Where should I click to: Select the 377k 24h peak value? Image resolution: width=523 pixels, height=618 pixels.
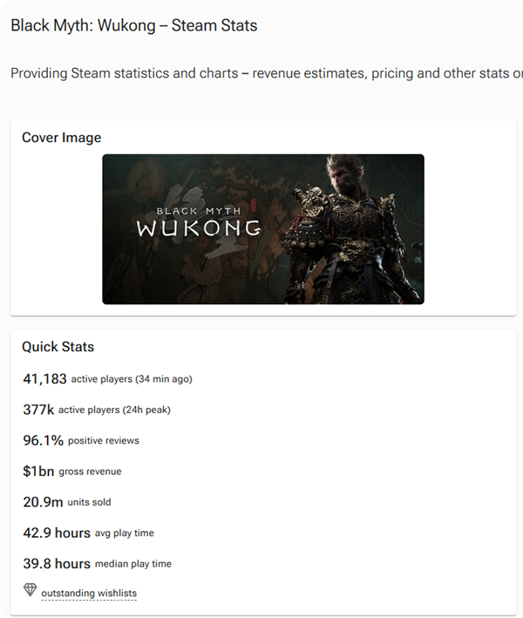38,410
